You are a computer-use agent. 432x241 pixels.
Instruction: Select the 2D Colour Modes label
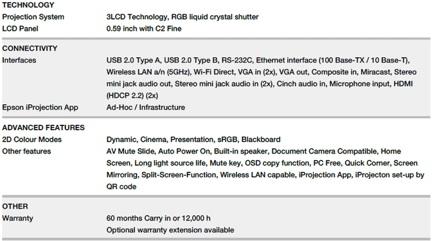32,139
